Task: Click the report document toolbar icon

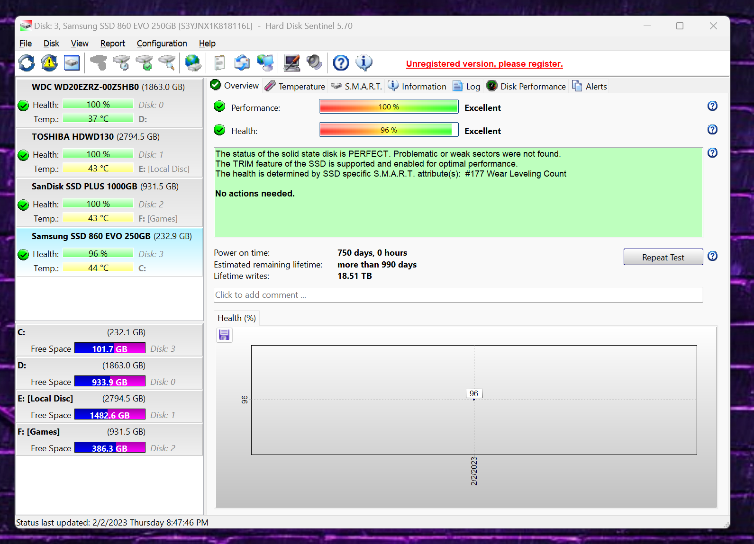Action: (x=219, y=63)
